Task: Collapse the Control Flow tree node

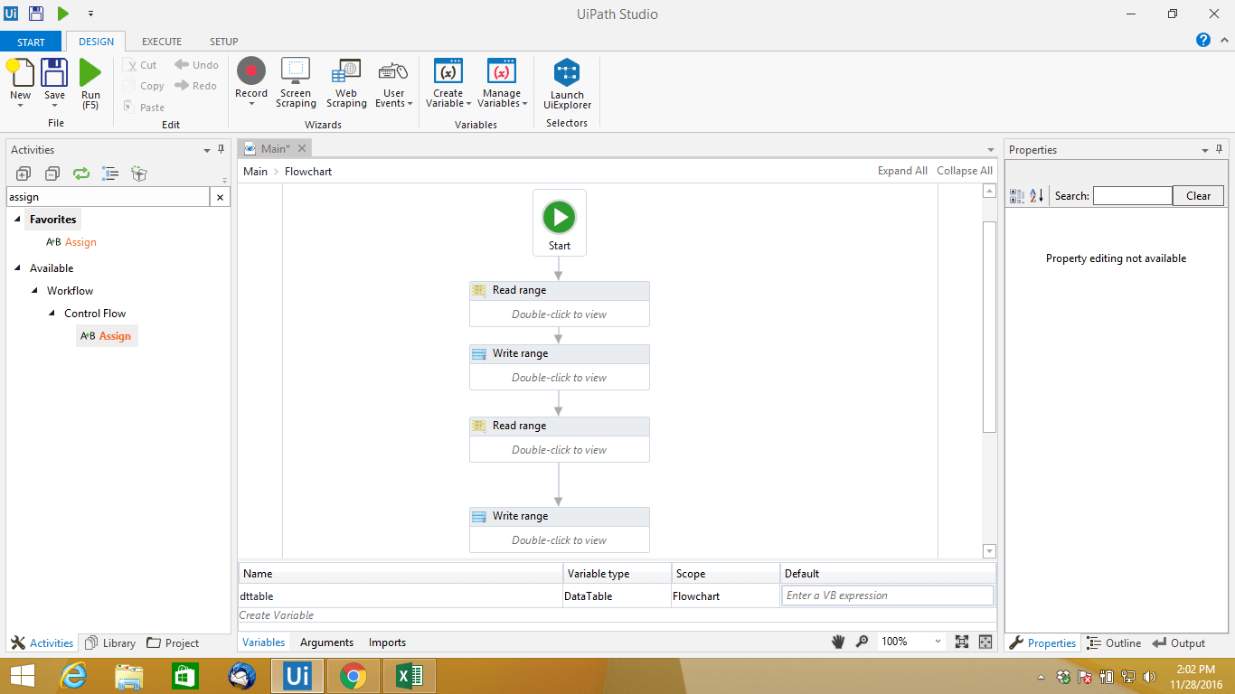Action: (52, 314)
